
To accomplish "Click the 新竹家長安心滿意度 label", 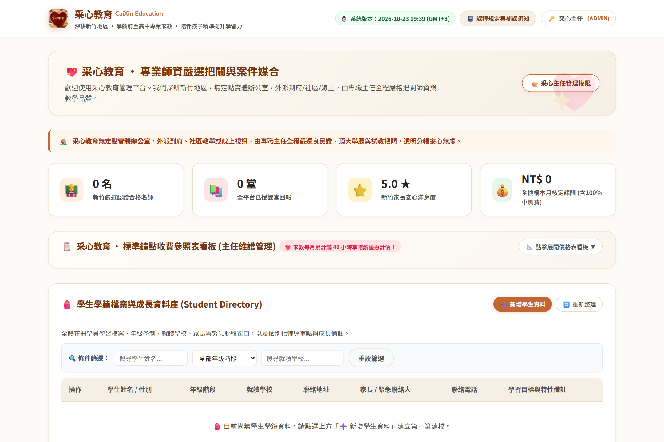I will [x=409, y=197].
